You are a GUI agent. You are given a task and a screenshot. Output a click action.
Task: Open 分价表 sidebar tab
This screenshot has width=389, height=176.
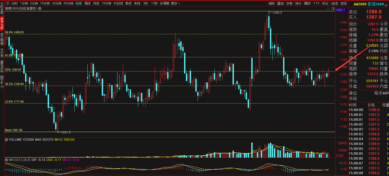[2, 52]
